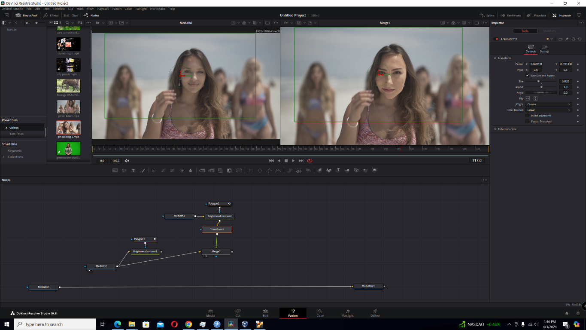Add the Text 3D tool from toolbar
586x330 pixels.
tap(338, 171)
